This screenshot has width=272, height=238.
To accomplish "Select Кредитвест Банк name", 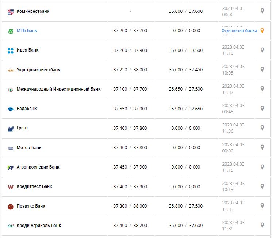I will pyautogui.click(x=34, y=186).
